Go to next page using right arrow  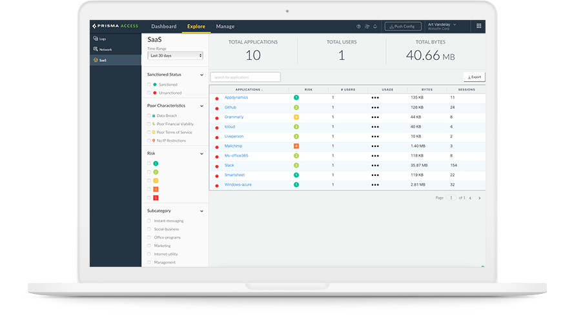(x=479, y=198)
